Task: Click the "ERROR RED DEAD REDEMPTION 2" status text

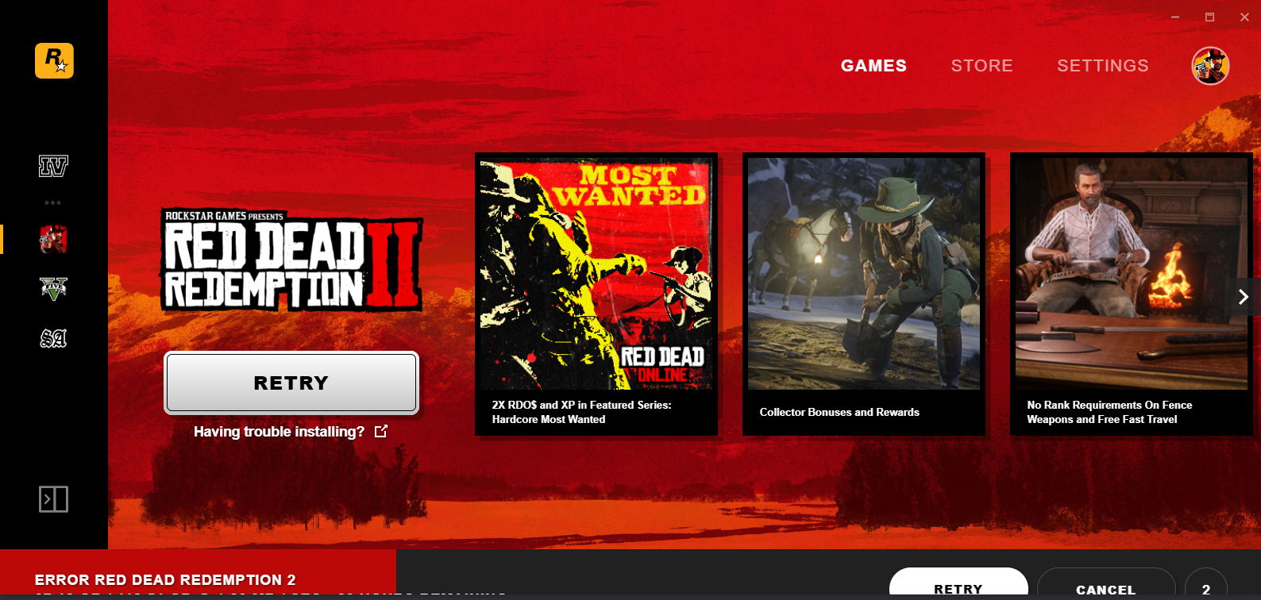Action: point(165,580)
